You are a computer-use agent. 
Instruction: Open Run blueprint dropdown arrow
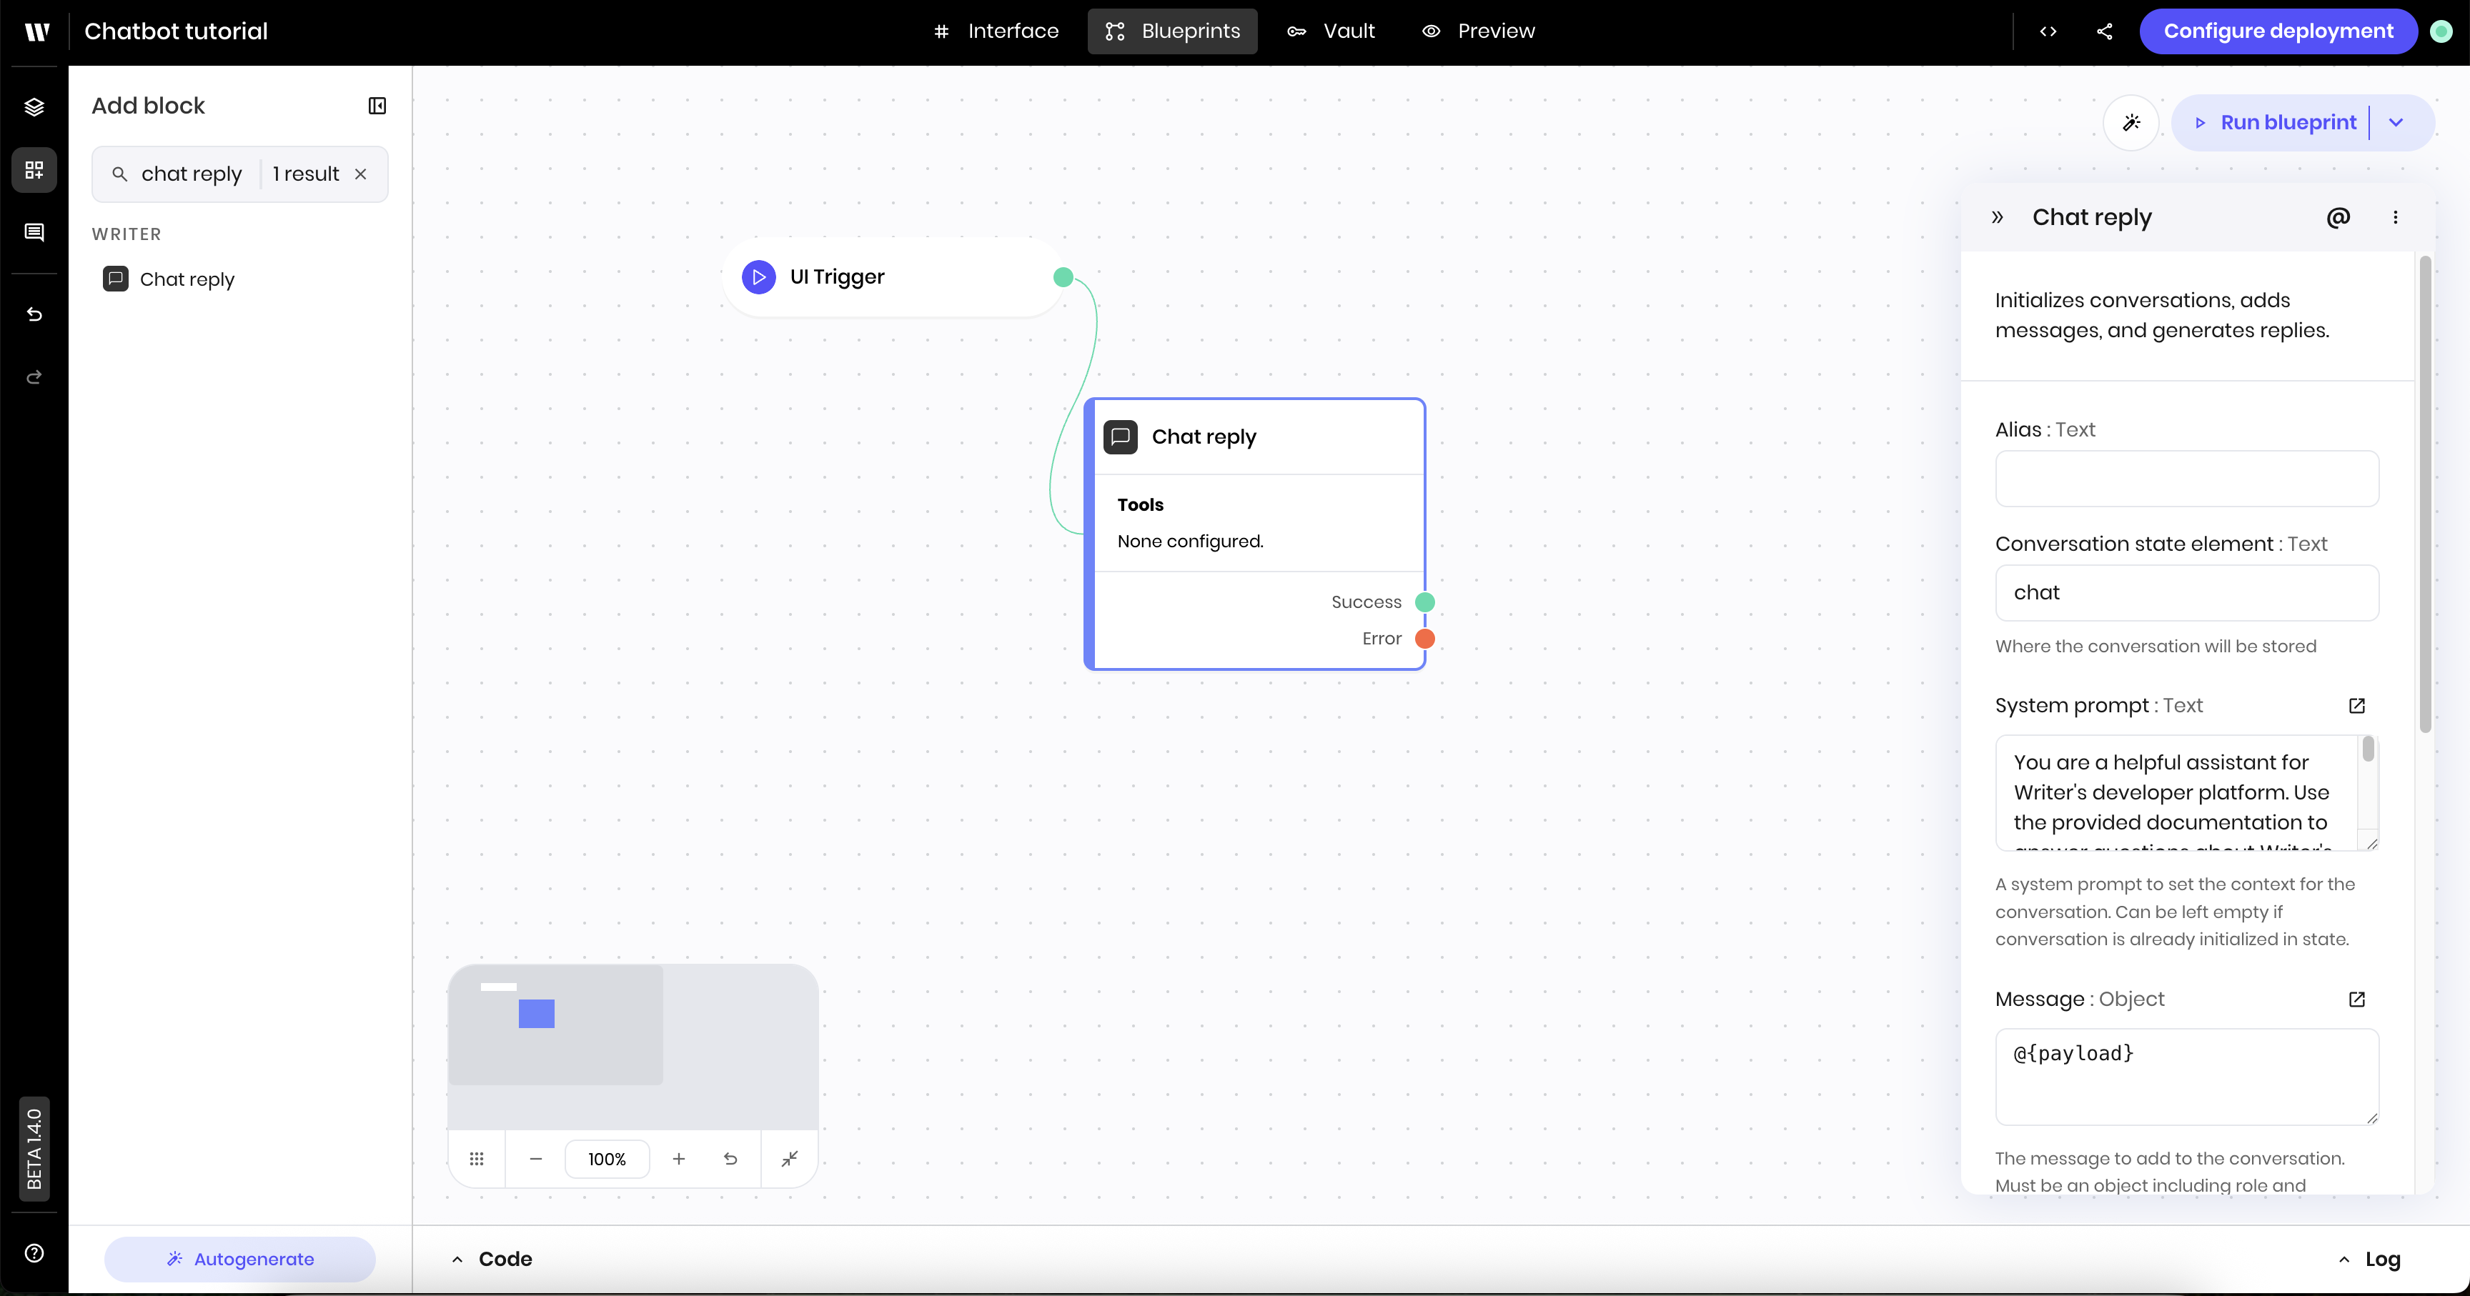(2395, 123)
